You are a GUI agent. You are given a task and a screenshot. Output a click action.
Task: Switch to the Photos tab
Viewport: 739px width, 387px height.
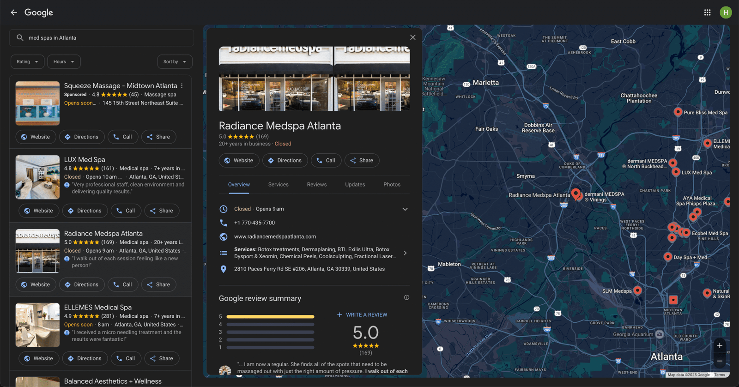tap(392, 185)
